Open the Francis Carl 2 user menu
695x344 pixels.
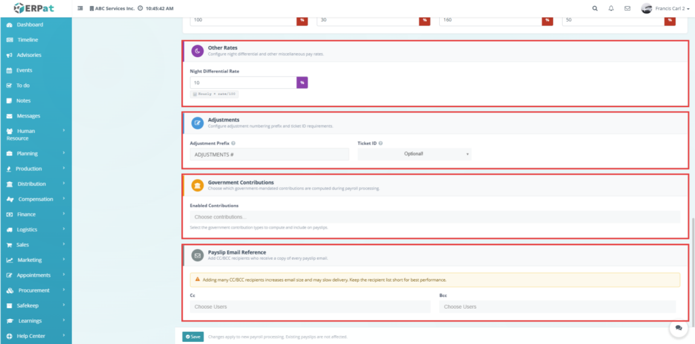coord(665,8)
